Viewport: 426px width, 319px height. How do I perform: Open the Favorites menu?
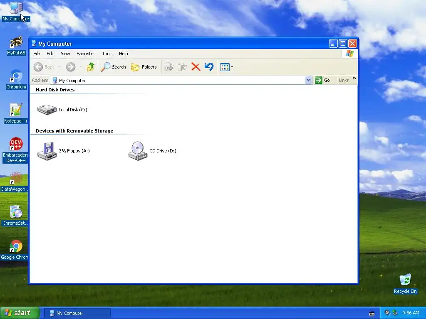86,54
